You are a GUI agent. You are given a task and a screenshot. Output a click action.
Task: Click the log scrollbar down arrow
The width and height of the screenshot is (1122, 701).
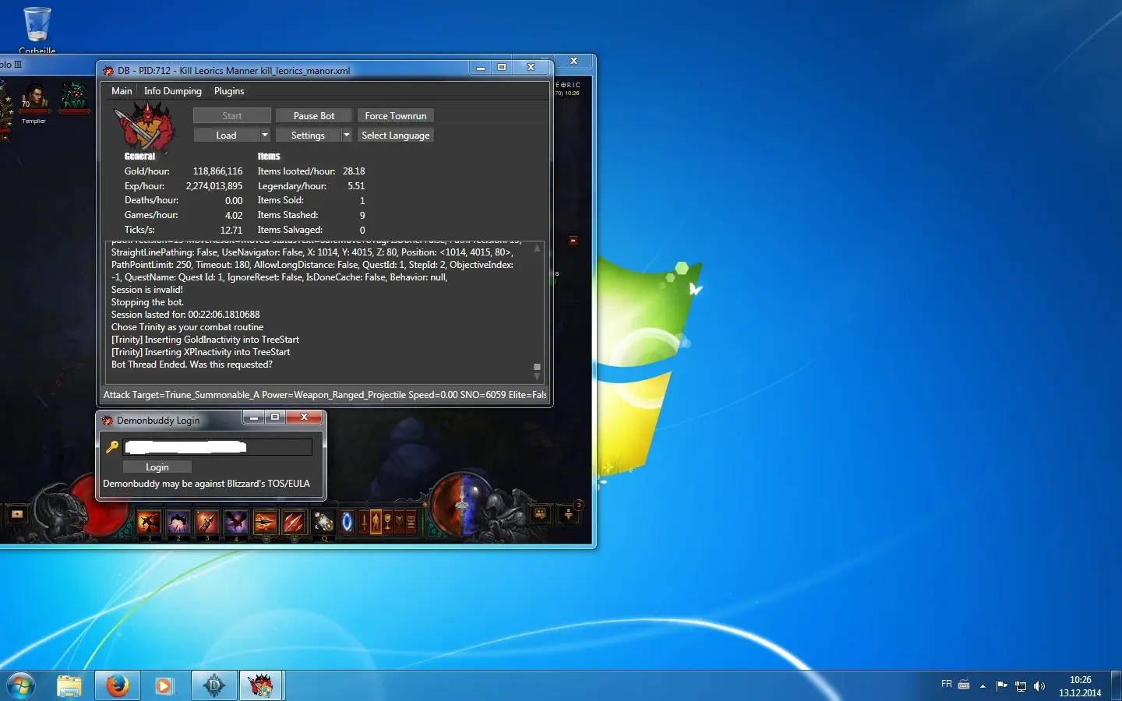[x=537, y=377]
